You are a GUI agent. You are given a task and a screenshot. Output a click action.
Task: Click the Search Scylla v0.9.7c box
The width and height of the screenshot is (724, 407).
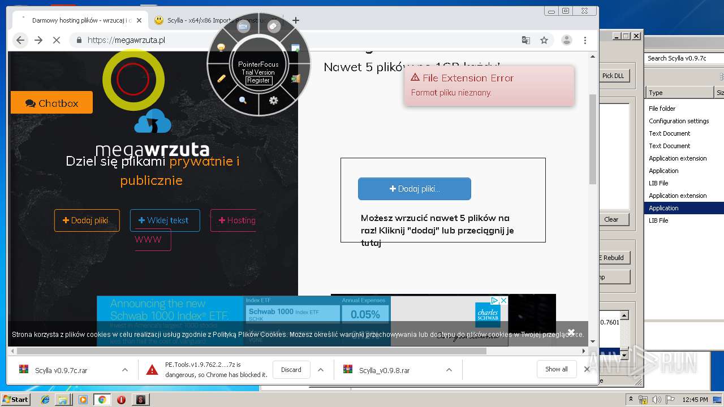click(684, 58)
